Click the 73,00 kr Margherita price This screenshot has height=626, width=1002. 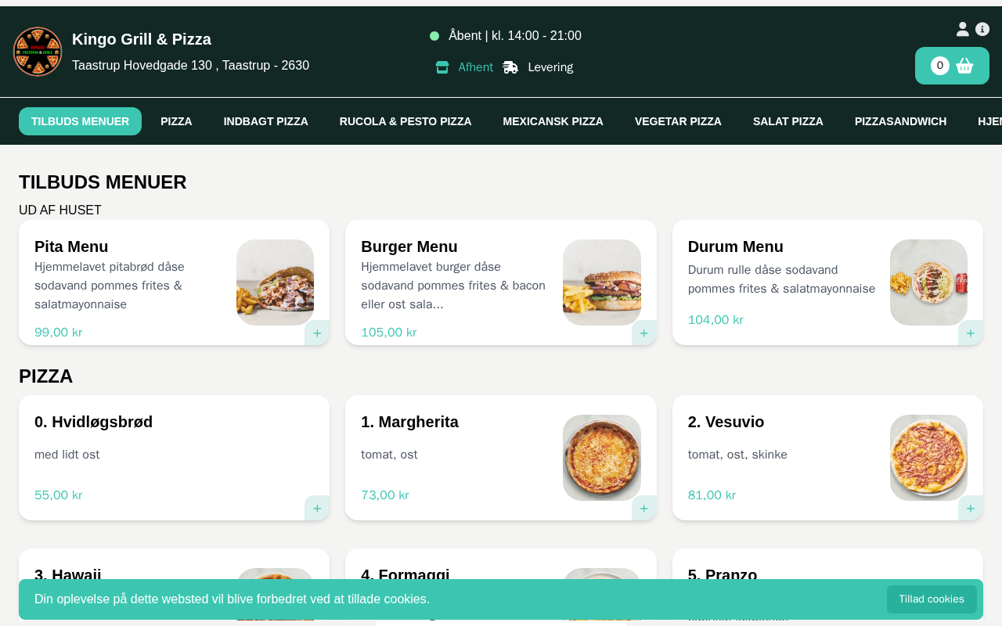[385, 495]
